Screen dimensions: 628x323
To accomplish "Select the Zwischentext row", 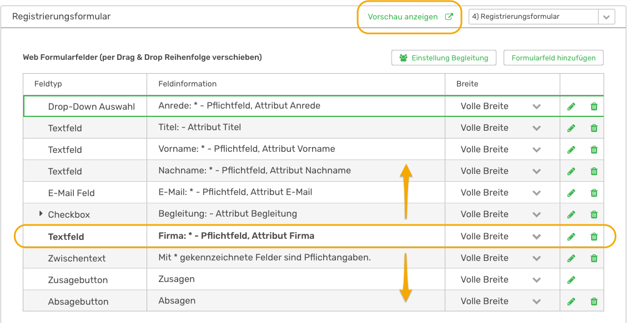I will pos(313,258).
